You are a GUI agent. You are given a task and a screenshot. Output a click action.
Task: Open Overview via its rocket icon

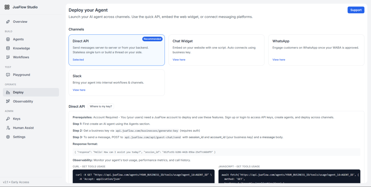pos(8,22)
